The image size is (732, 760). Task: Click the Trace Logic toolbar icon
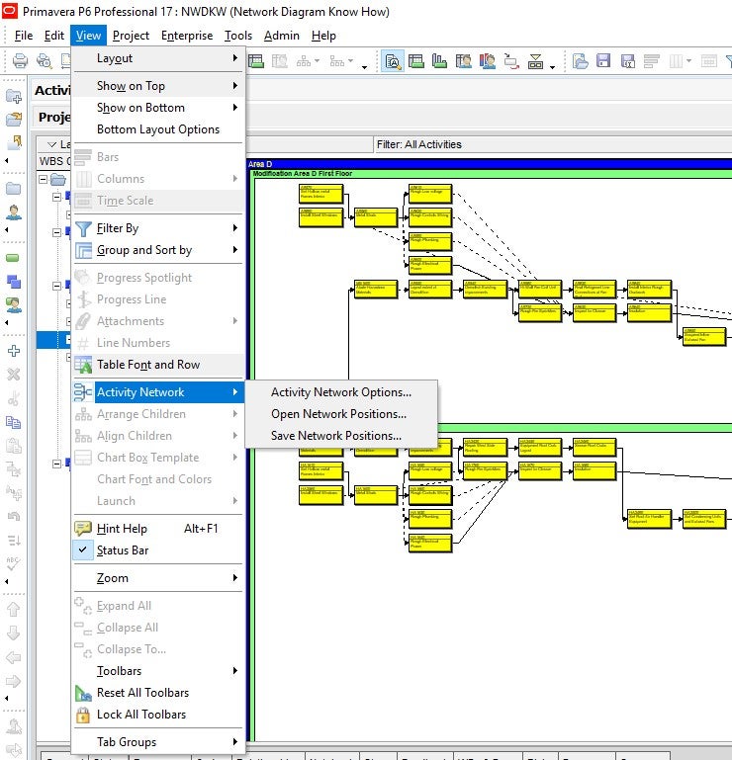click(511, 61)
